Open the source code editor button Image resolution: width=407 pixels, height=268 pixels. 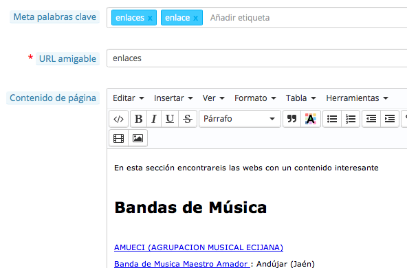click(x=119, y=119)
